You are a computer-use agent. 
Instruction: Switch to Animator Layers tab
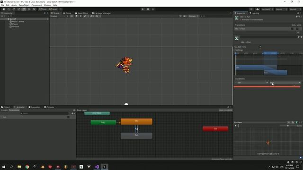point(4,110)
